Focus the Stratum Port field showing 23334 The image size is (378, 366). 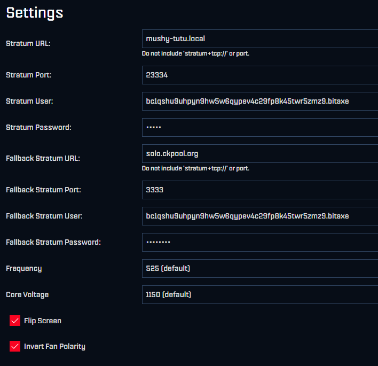coord(259,75)
